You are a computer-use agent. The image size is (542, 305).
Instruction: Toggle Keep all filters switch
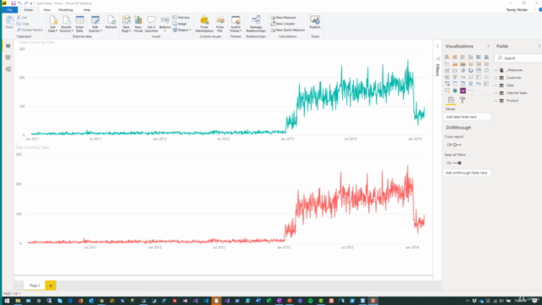pyautogui.click(x=457, y=163)
